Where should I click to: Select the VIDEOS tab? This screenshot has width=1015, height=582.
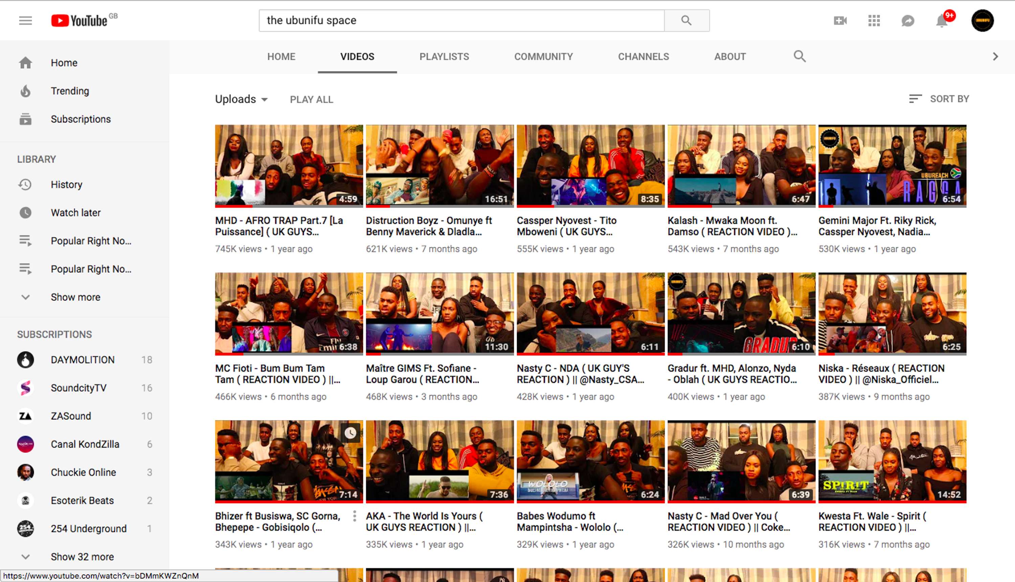(x=357, y=57)
